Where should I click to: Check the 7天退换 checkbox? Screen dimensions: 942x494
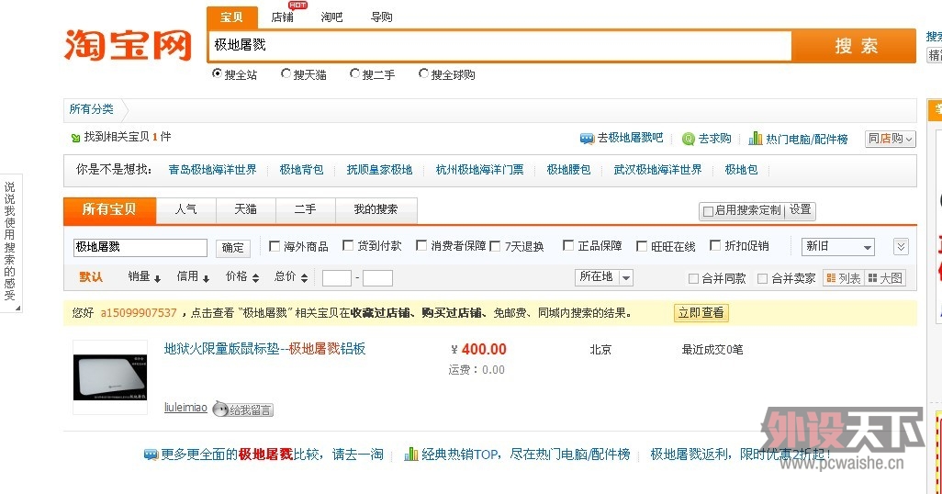click(x=495, y=246)
